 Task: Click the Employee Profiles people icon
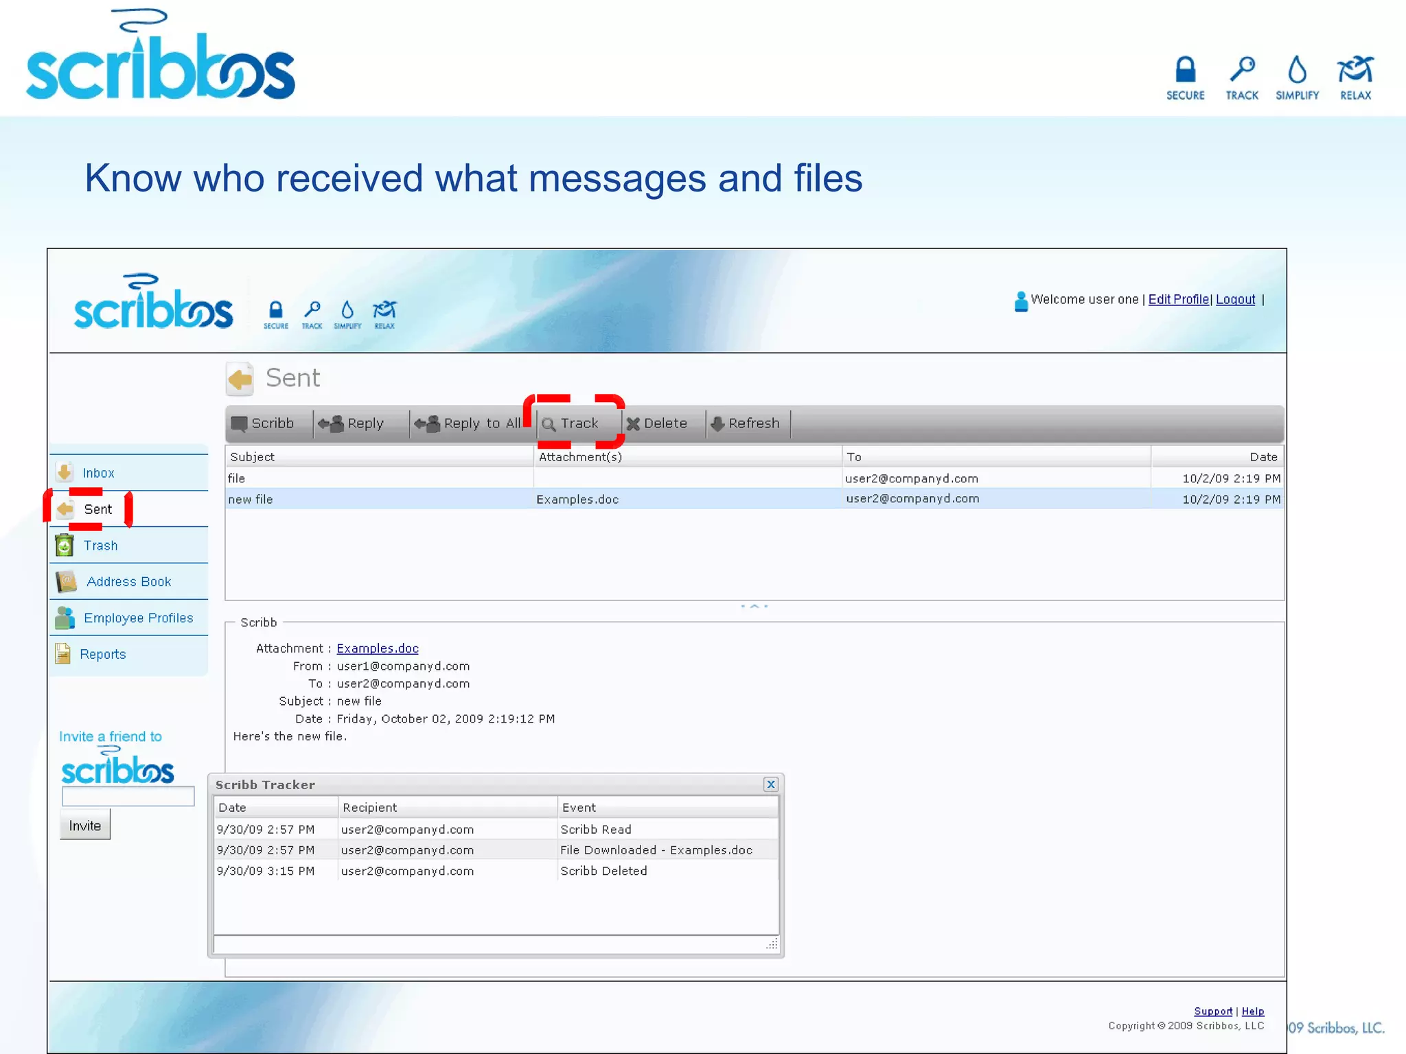click(x=65, y=618)
